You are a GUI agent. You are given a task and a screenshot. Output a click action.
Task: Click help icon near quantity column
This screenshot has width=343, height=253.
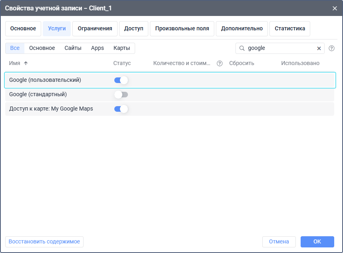click(219, 63)
